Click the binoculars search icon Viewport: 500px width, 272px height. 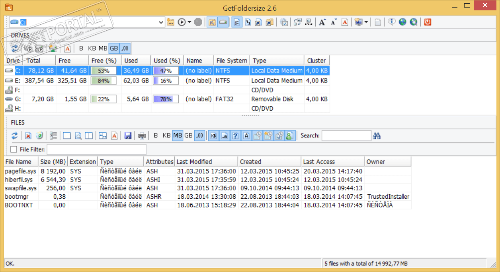click(x=377, y=136)
